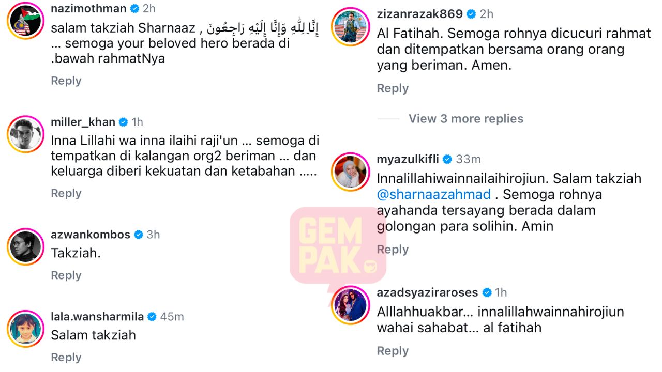Image resolution: width=662 pixels, height=372 pixels.
Task: Open miller_khan username link
Action: pos(82,122)
